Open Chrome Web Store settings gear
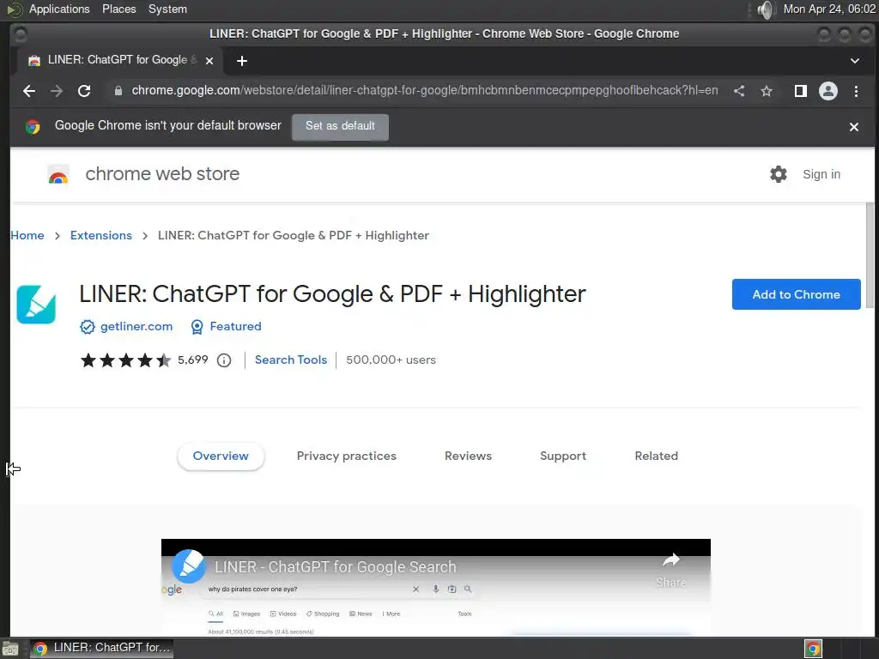The image size is (879, 659). pyautogui.click(x=778, y=174)
